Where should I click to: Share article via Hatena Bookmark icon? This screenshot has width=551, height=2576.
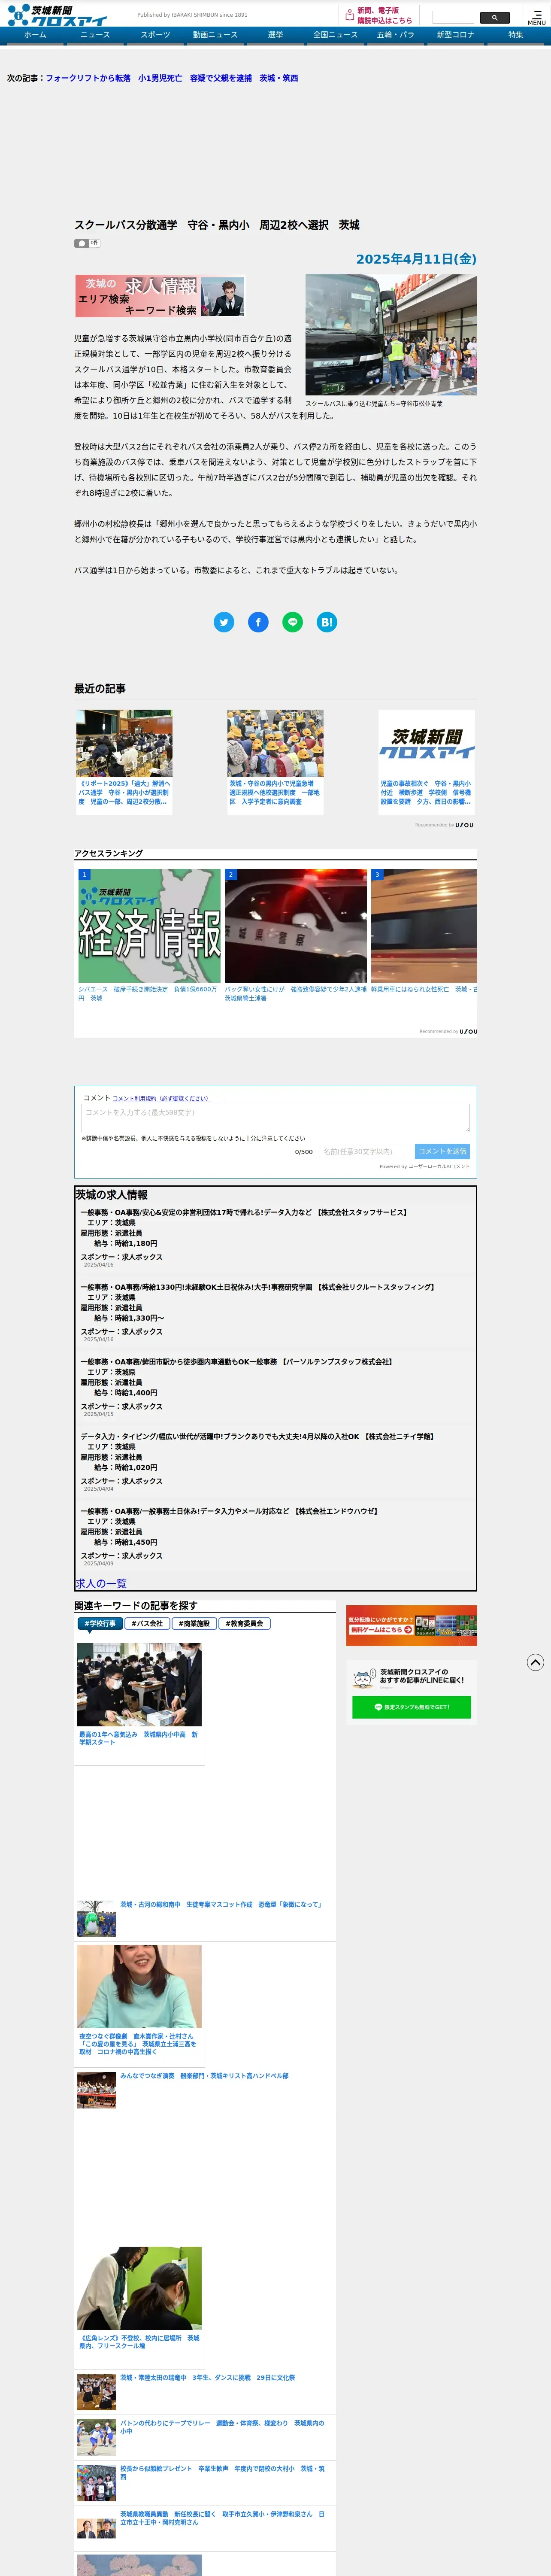(326, 622)
